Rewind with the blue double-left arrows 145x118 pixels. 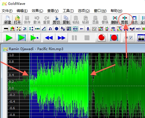pyautogui.click(x=49, y=38)
